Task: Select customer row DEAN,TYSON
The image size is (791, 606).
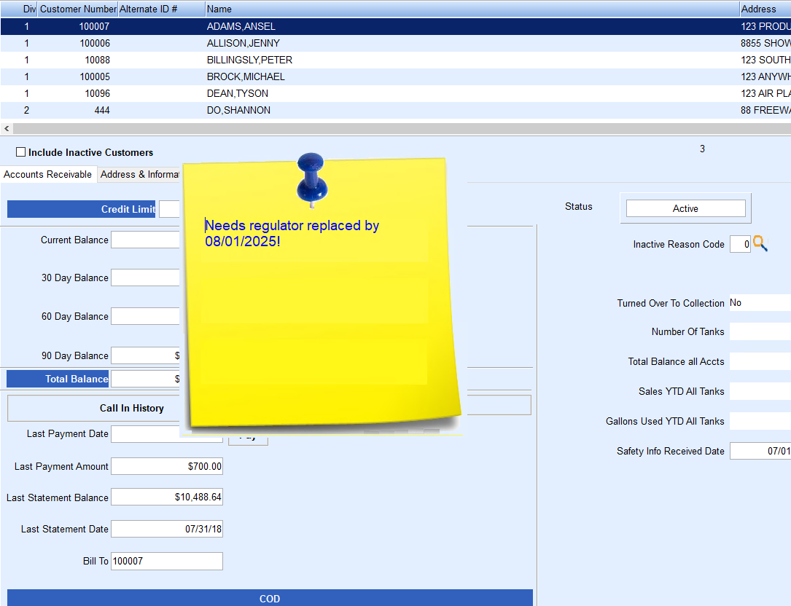Action: click(x=395, y=93)
